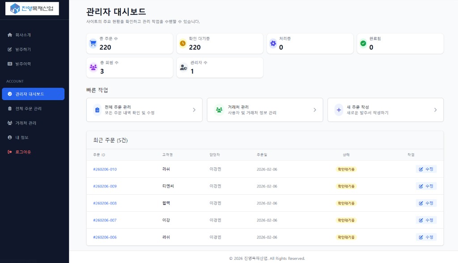This screenshot has height=263, width=458.
Task: Click the plus icon in 새 주문 작성 card
Action: pos(338,110)
